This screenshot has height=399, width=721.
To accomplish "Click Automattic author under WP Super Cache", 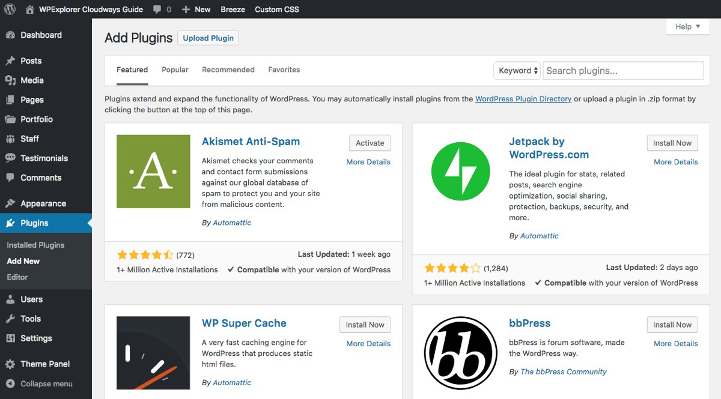I will (x=232, y=383).
